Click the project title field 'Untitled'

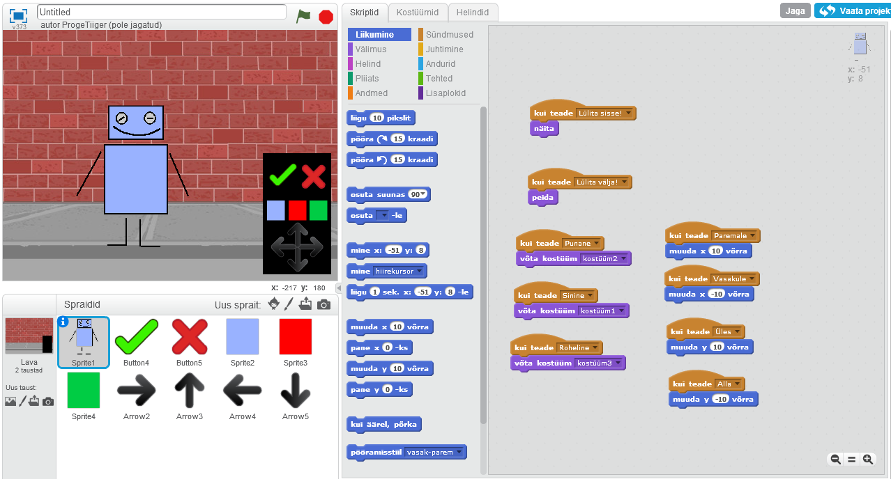[x=161, y=12]
